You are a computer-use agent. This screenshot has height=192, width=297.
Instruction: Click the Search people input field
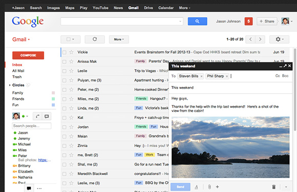[x=32, y=126]
